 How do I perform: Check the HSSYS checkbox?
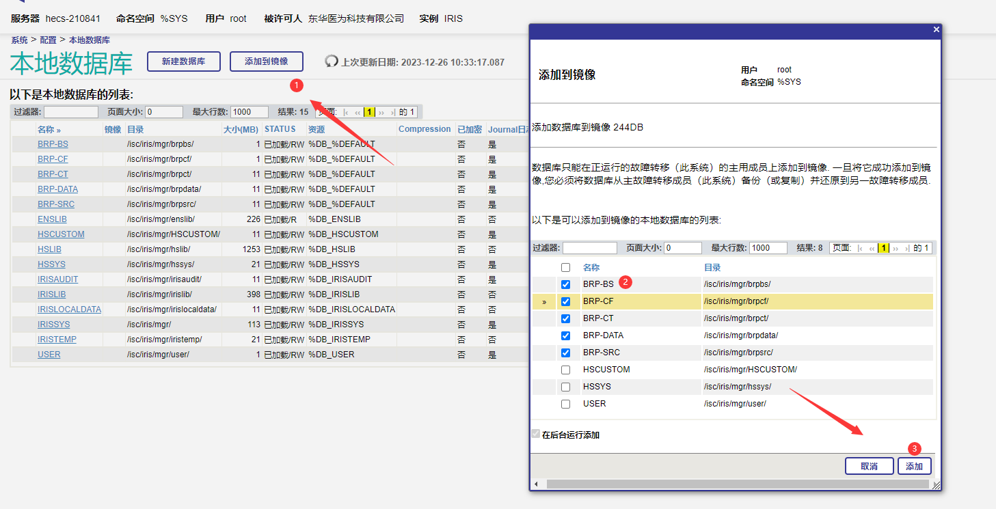pyautogui.click(x=565, y=387)
